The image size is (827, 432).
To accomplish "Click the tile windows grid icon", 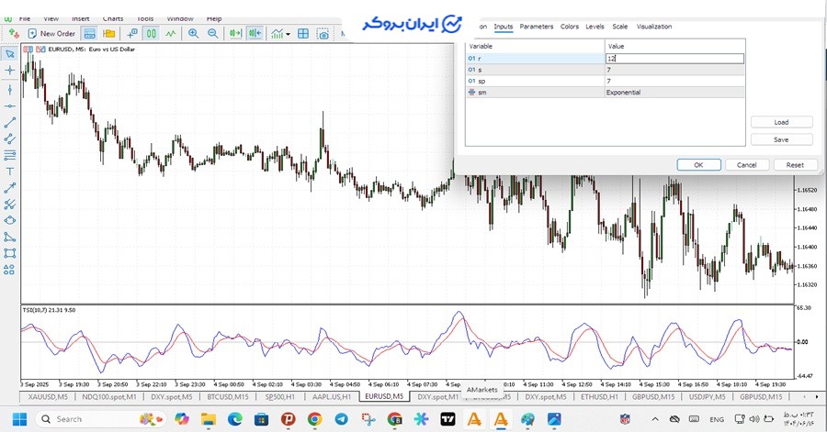I will (x=303, y=34).
